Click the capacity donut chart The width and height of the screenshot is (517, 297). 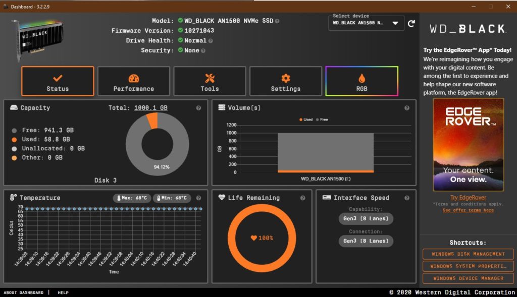pos(158,144)
